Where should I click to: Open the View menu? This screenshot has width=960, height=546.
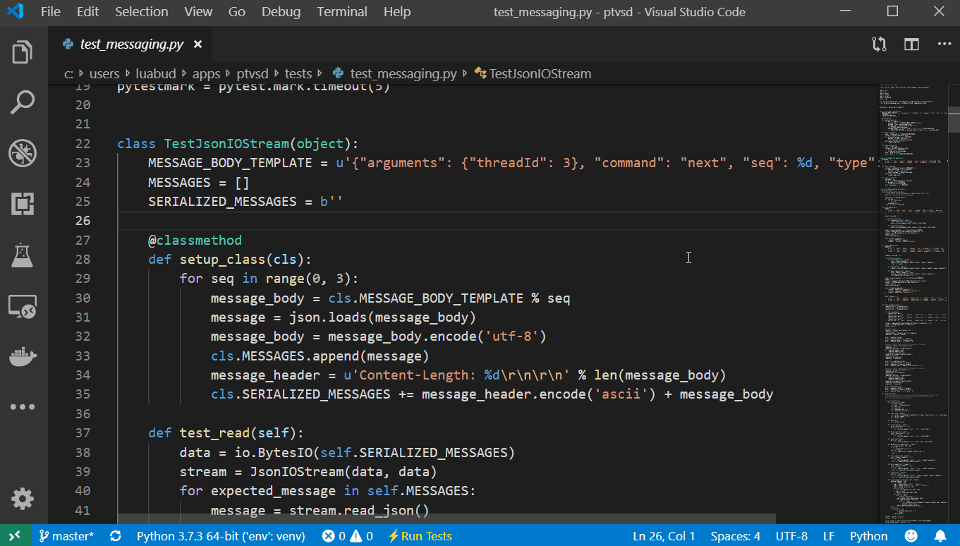(x=198, y=12)
